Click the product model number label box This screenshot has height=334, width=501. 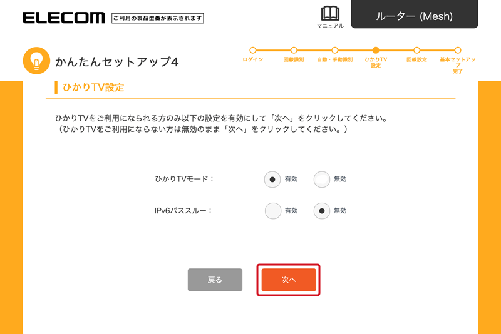158,18
